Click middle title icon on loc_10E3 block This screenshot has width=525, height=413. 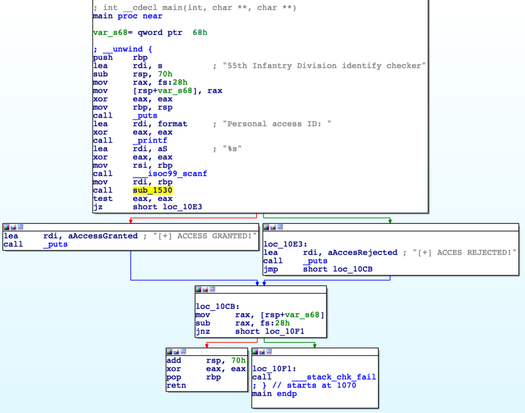tap(273, 227)
